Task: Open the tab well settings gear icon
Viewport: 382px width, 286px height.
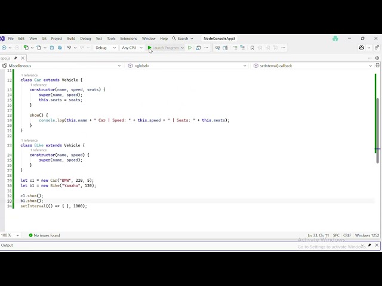Action: pyautogui.click(x=377, y=58)
